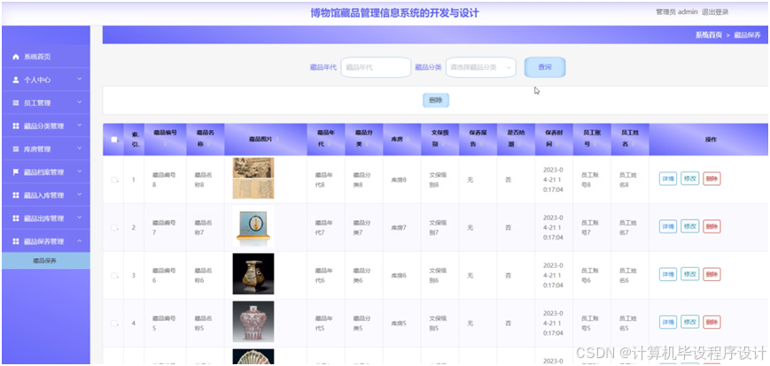Click the 藏品年代 search input field
Screen dimensions: 770x366
[x=376, y=67]
